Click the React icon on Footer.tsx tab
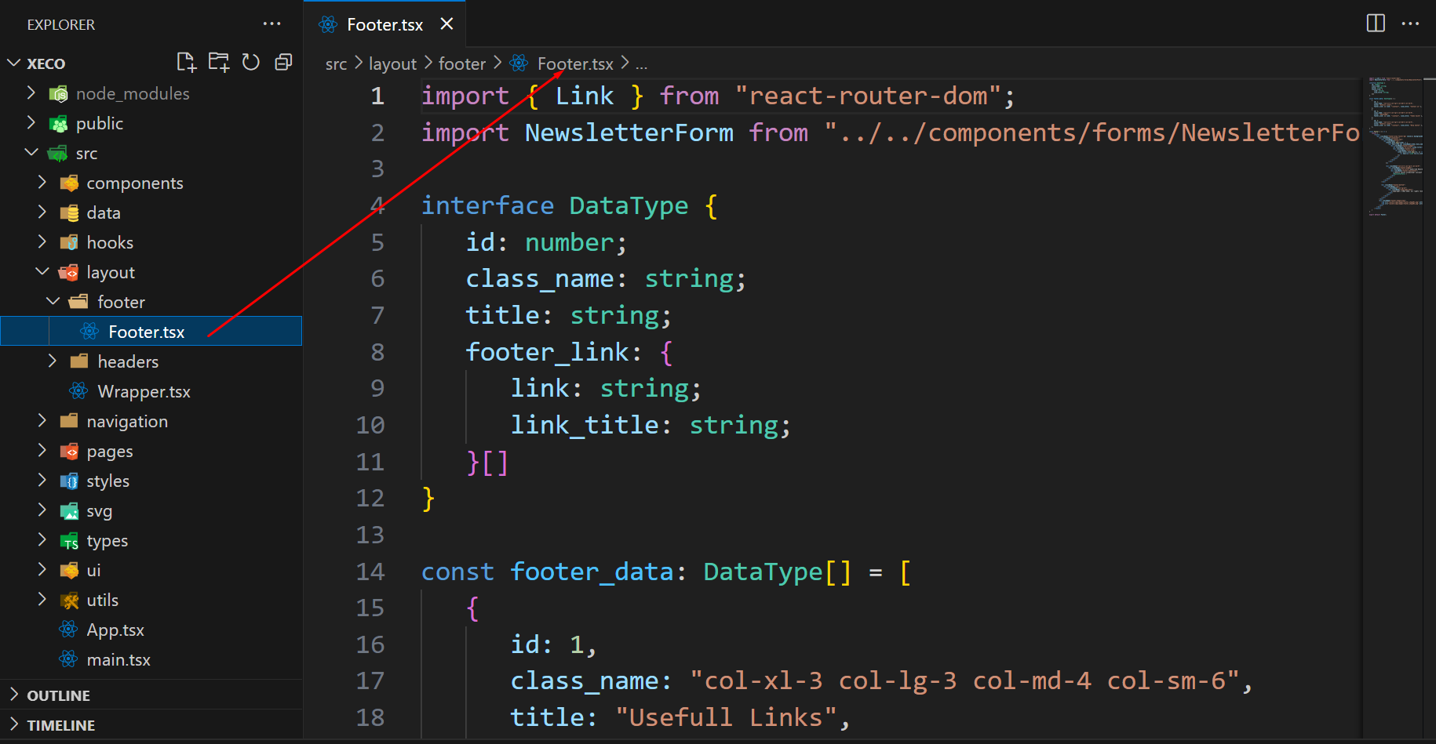The image size is (1436, 744). 328,24
